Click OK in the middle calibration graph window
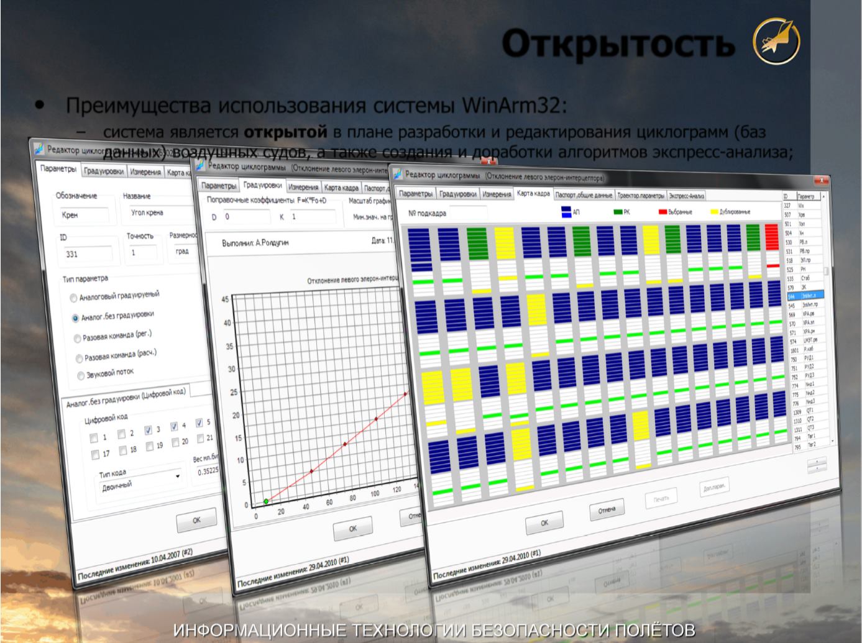Viewport: 862px width, 643px height. pos(353,529)
